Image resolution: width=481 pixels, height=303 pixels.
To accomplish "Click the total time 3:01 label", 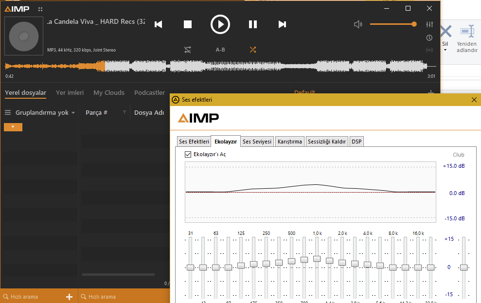I will (x=431, y=76).
